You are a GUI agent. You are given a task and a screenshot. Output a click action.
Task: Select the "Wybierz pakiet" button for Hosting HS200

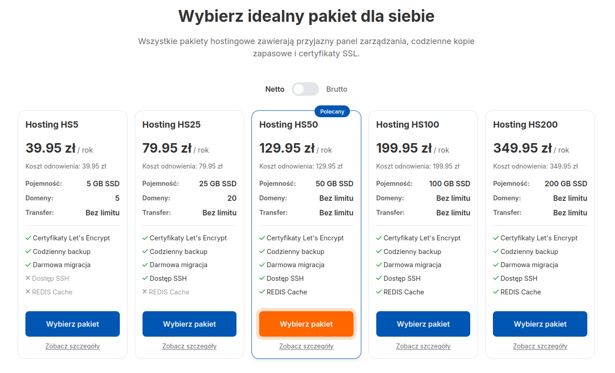click(x=540, y=323)
